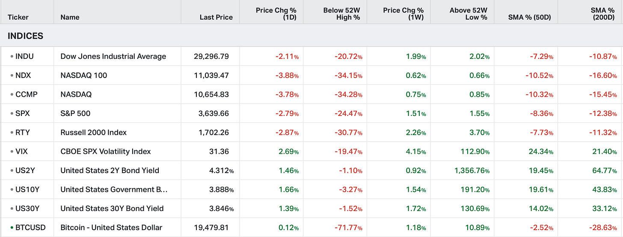The width and height of the screenshot is (623, 237).
Task: Click VIX last price 31.36
Action: 220,151
